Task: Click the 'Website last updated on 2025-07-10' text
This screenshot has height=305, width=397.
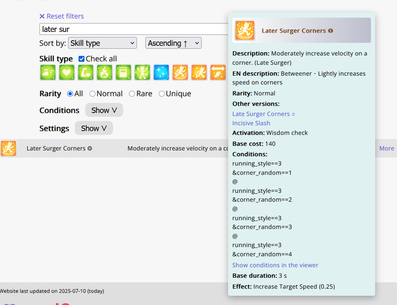Action: coord(43,291)
